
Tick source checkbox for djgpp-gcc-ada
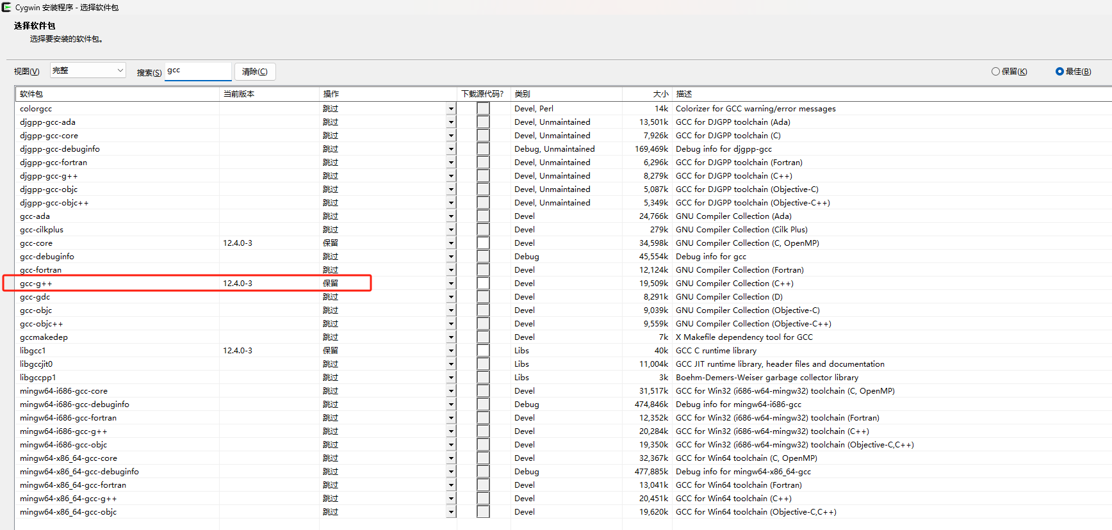point(483,122)
